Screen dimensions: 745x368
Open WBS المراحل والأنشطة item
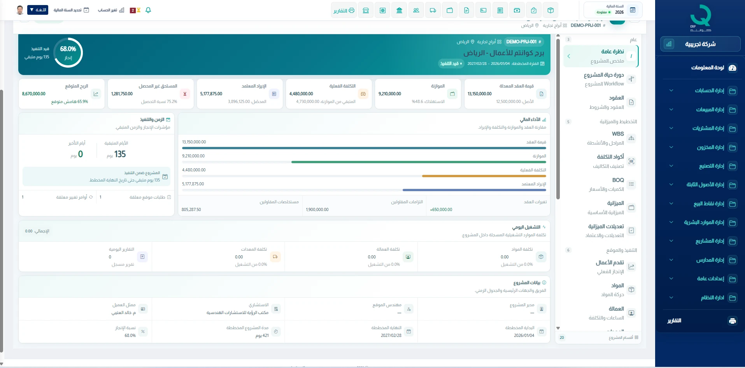point(601,138)
